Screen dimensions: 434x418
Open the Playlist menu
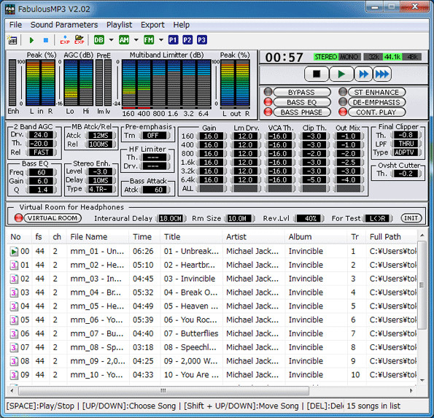[x=120, y=25]
